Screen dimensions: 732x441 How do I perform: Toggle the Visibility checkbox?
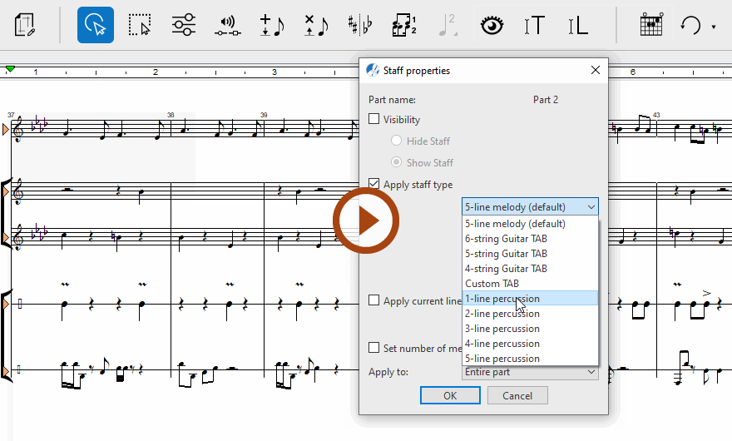(x=374, y=119)
